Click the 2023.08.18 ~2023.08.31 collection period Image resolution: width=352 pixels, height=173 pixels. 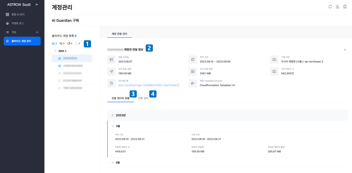[x=206, y=139]
